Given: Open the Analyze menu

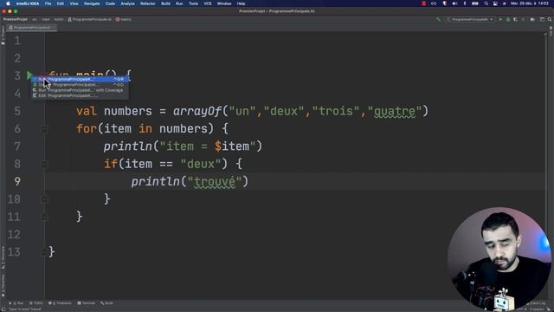Looking at the screenshot, I should (127, 3).
